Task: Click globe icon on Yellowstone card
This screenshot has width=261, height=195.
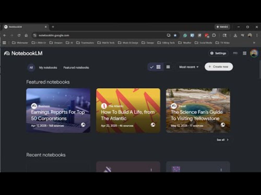Action: (223, 125)
